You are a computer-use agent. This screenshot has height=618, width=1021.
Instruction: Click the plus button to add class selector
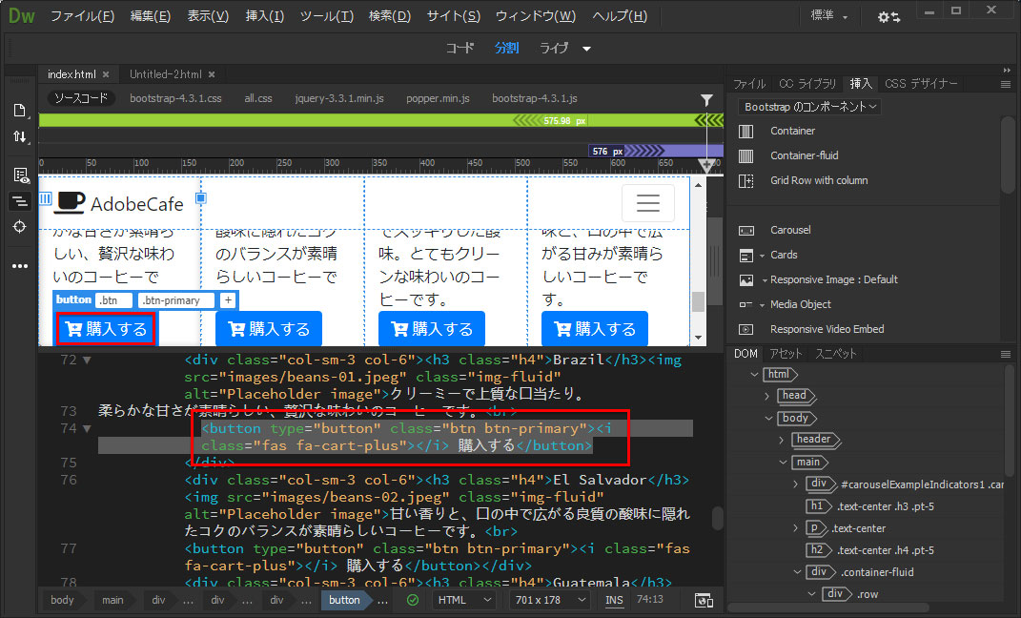coord(228,300)
